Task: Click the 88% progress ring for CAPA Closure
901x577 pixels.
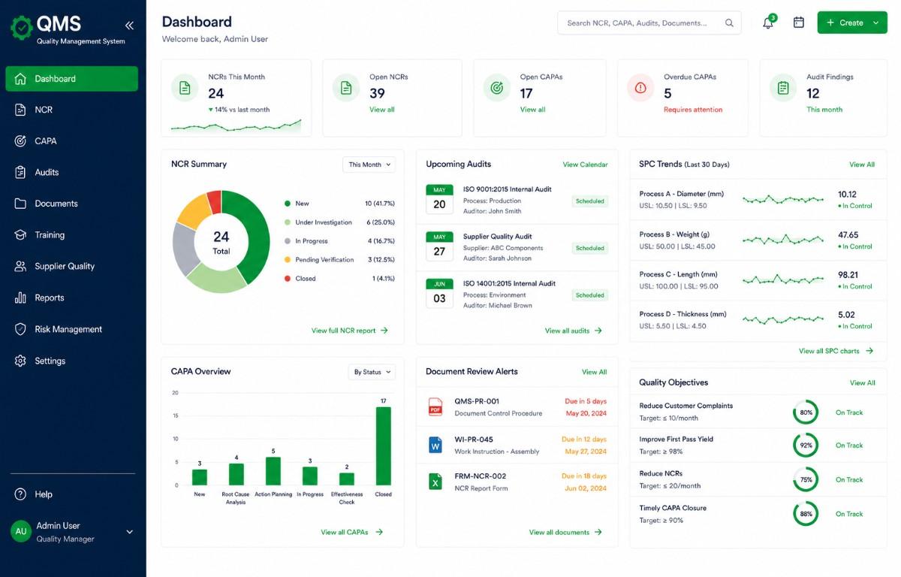Action: point(806,514)
